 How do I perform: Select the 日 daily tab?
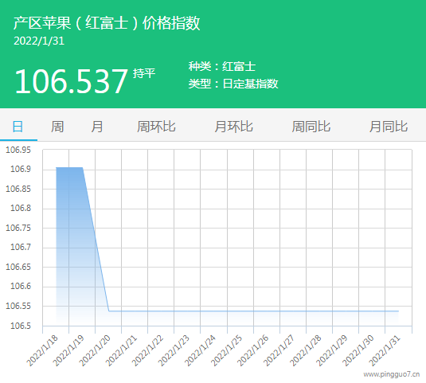click(x=18, y=127)
